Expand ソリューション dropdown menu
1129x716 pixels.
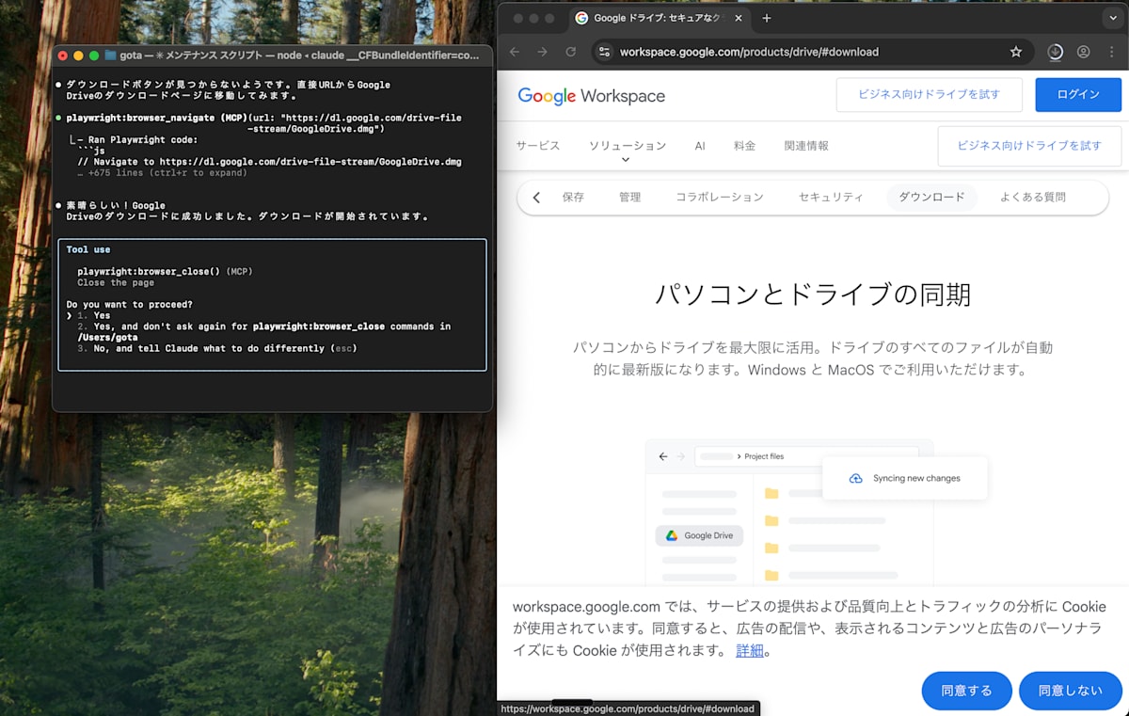[627, 148]
